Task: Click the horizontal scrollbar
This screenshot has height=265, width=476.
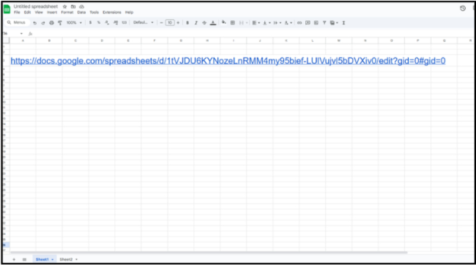Action: coord(209,253)
